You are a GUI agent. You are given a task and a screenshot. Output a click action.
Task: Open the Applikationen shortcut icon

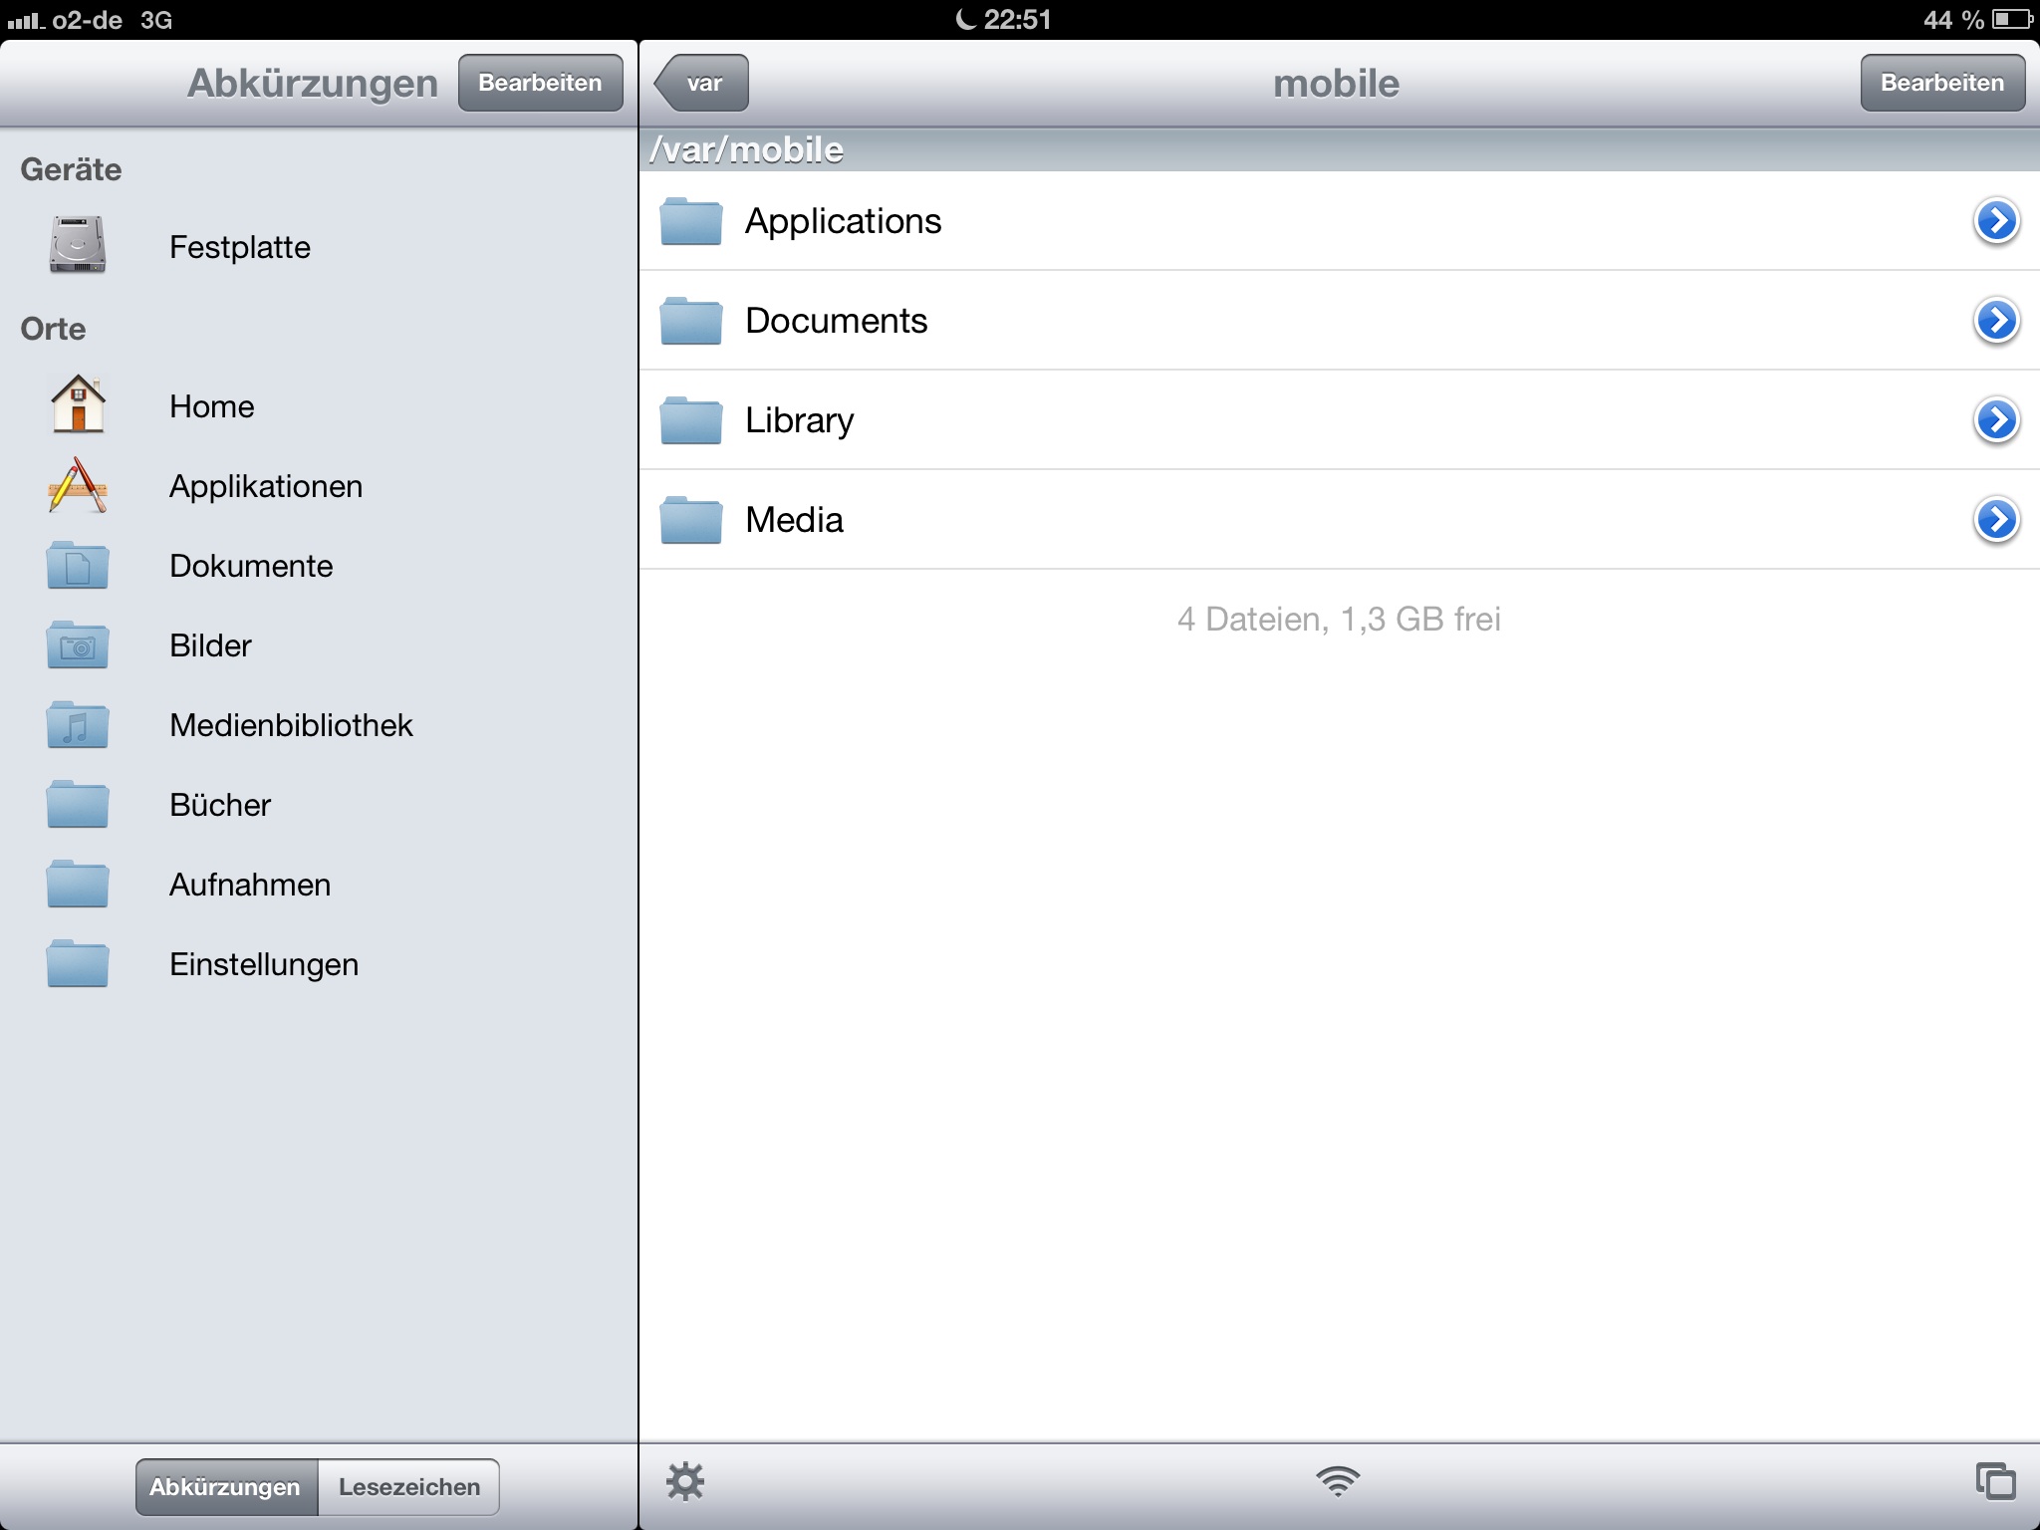point(78,486)
